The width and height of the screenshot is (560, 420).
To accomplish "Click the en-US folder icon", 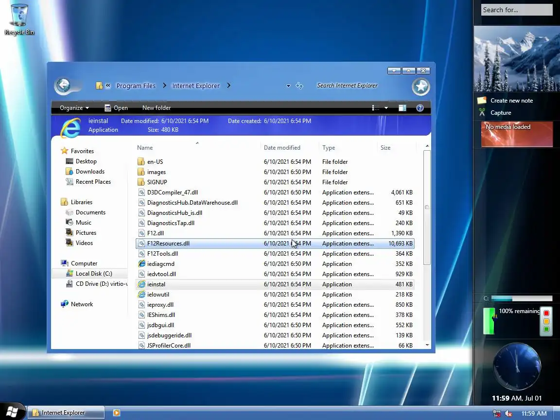I will 141,161.
